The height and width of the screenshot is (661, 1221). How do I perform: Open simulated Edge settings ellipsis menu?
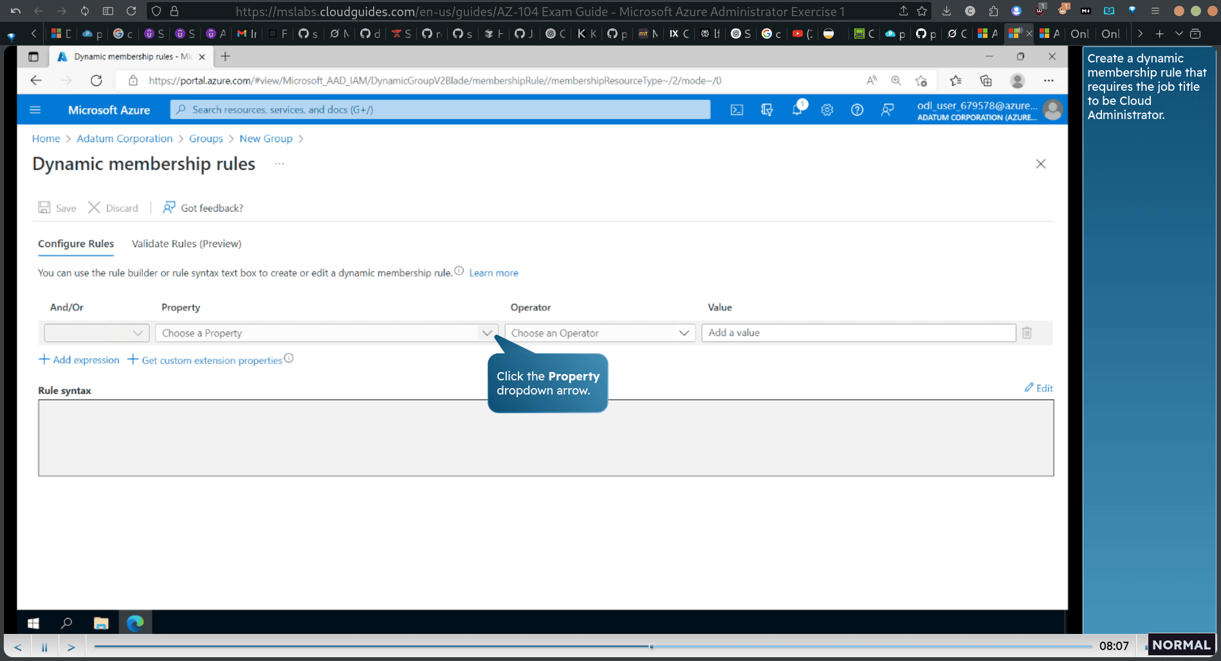[x=1049, y=80]
